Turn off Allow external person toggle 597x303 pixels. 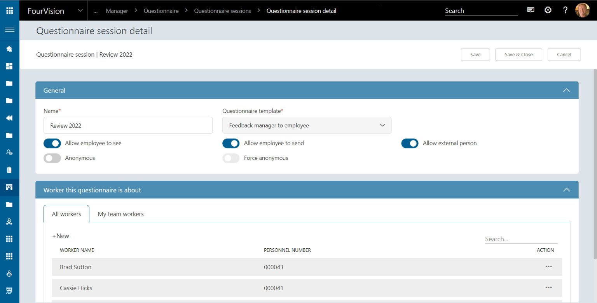[x=410, y=143]
